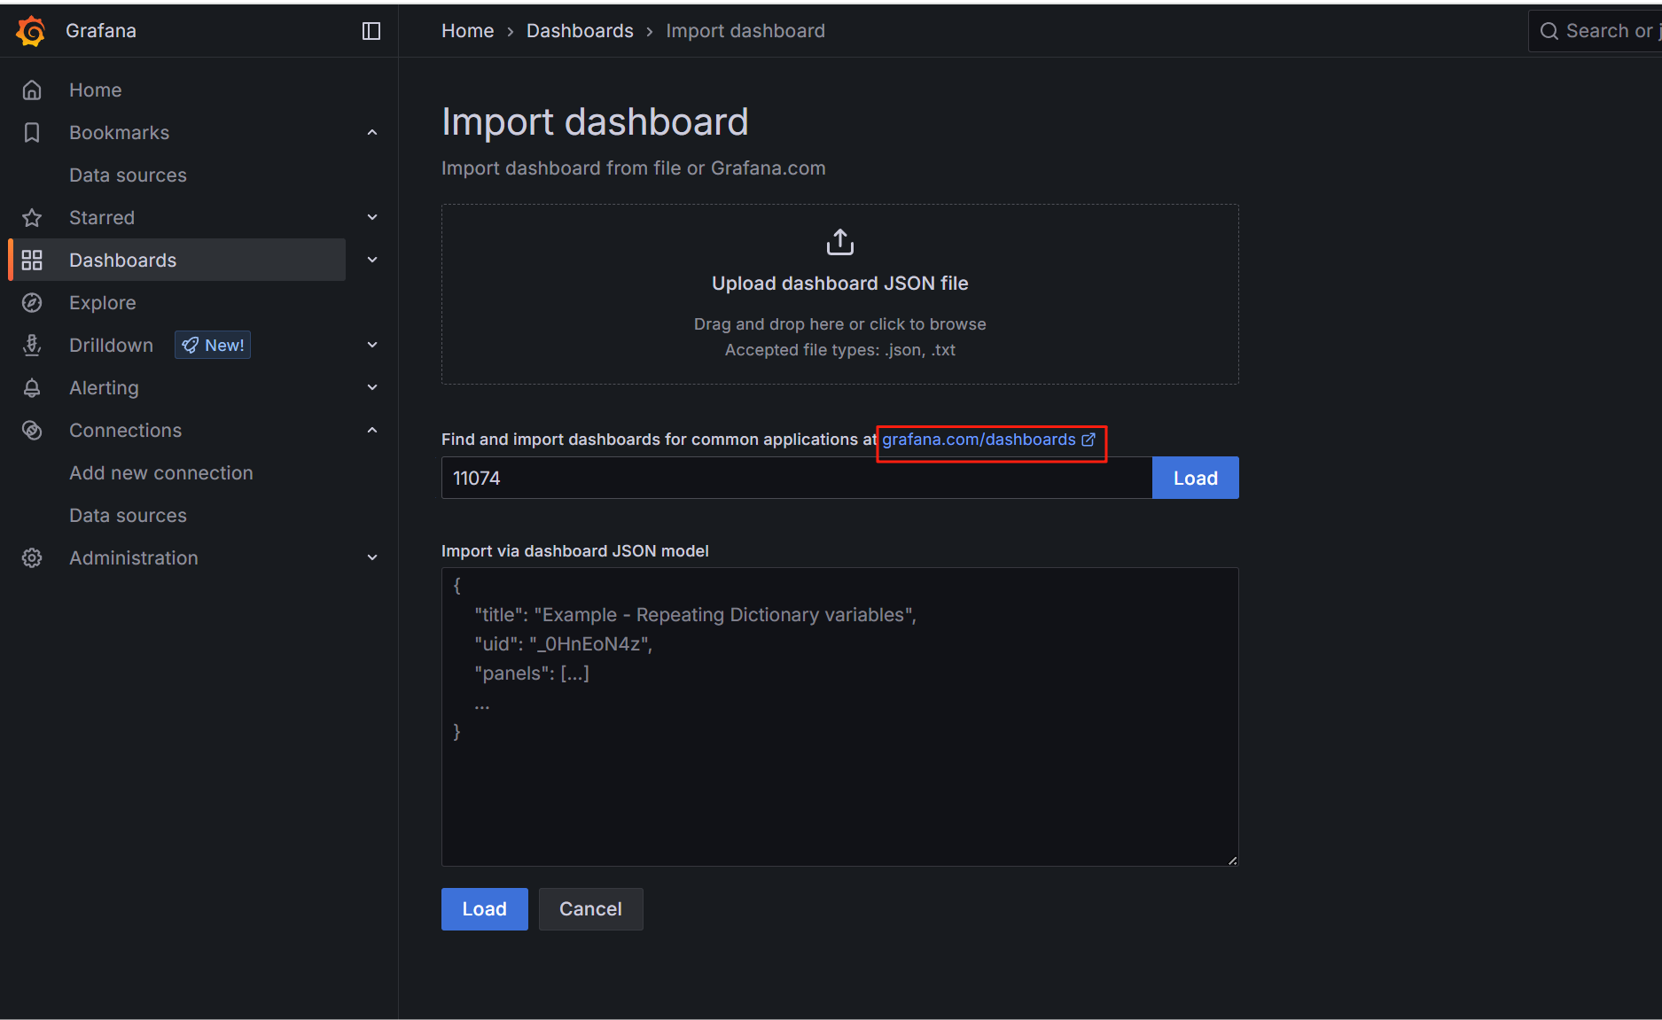Open Add new connection
Image resolution: width=1662 pixels, height=1020 pixels.
[161, 472]
